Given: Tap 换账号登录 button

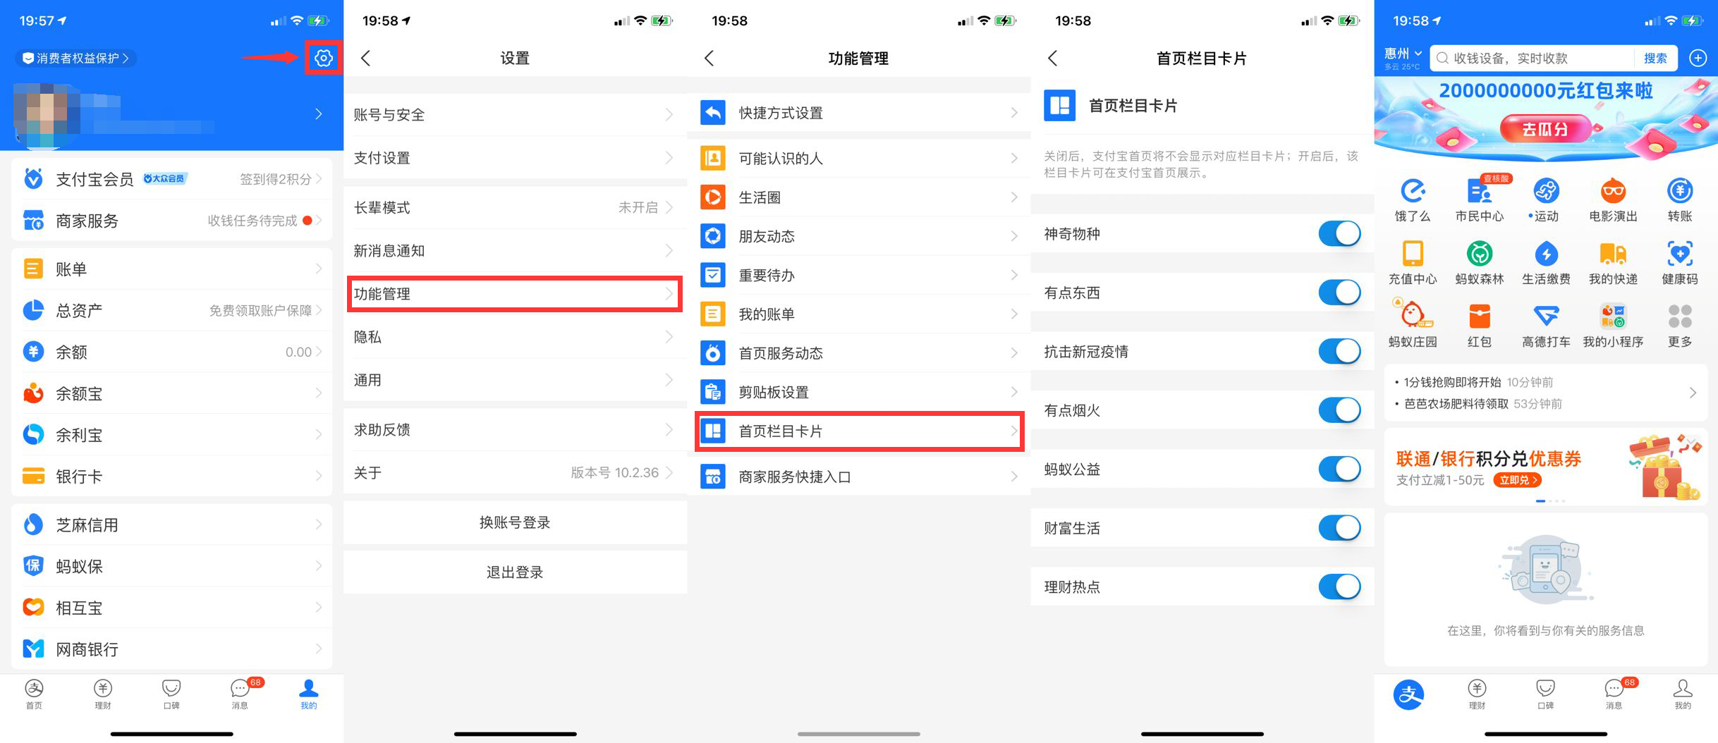Looking at the screenshot, I should click(x=515, y=522).
